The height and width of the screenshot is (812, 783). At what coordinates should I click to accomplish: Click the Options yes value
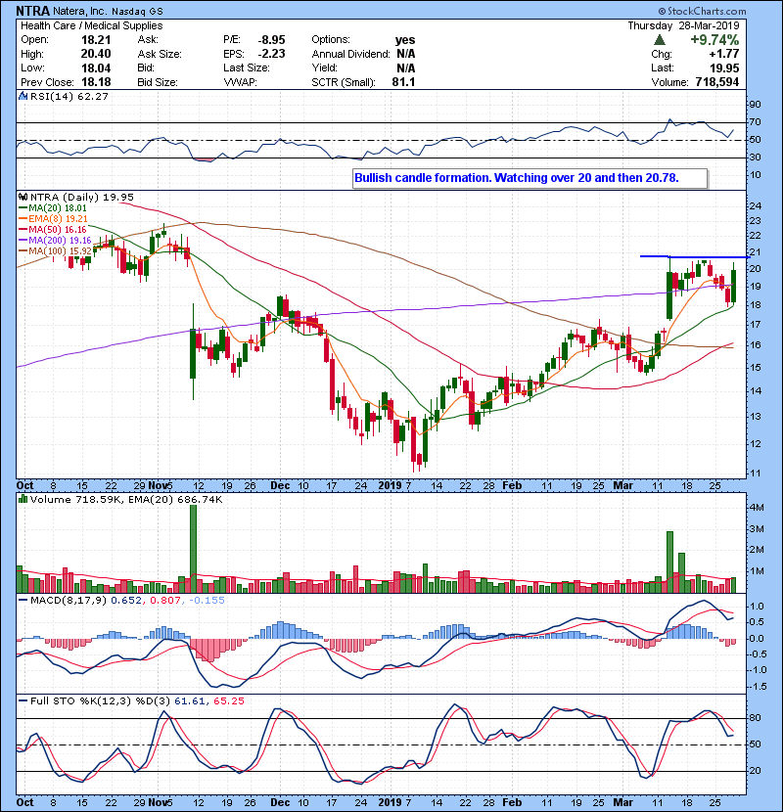pos(405,40)
